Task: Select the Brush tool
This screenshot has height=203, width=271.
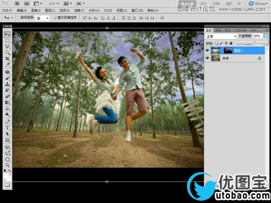Action: (x=8, y=78)
